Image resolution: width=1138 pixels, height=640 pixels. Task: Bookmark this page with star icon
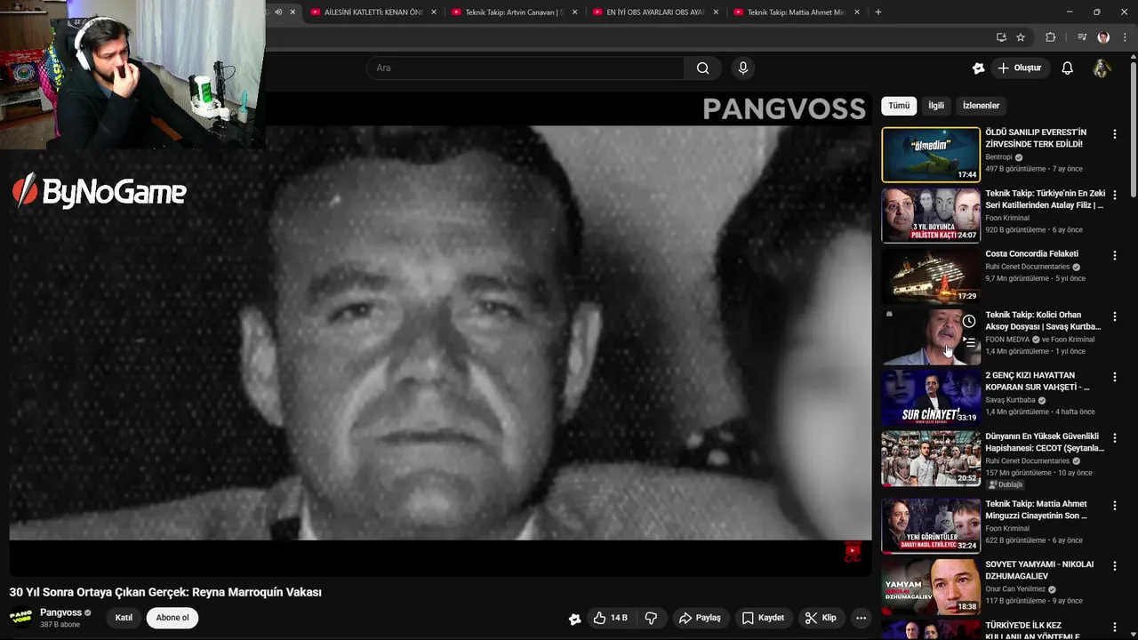tap(1021, 37)
